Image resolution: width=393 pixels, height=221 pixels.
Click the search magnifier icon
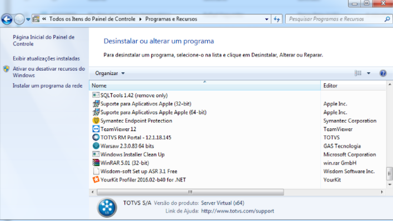coord(387,19)
